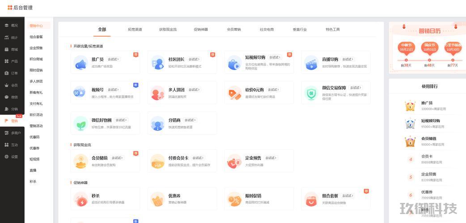Click the 万圣节前夜 calendar marker

click(x=453, y=48)
